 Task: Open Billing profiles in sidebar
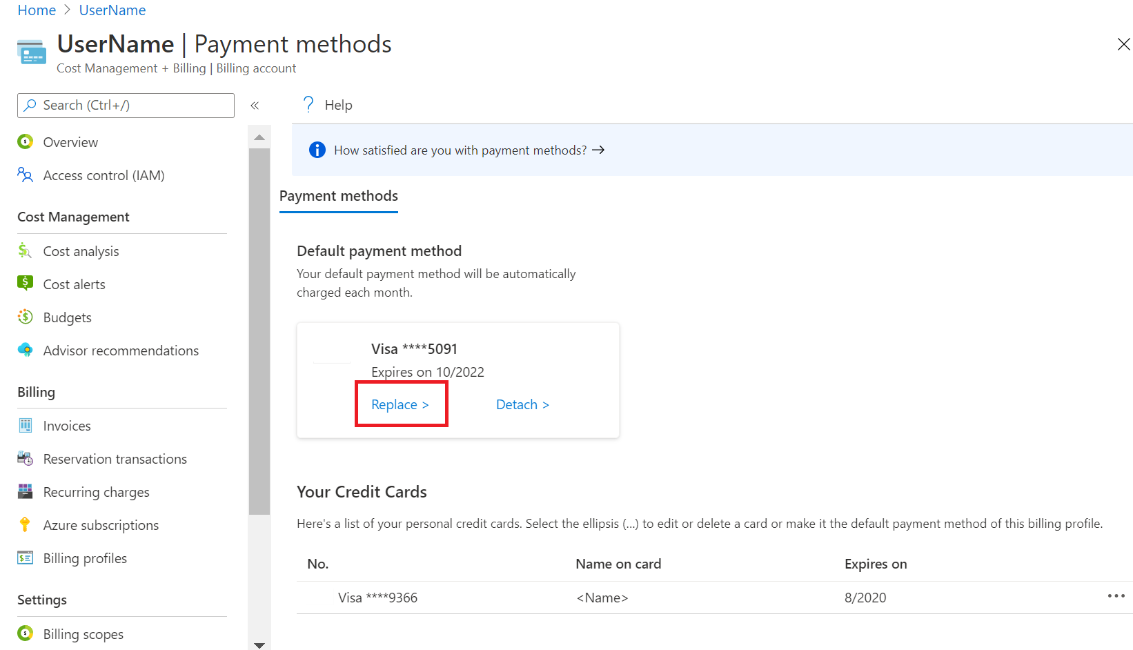(85, 558)
